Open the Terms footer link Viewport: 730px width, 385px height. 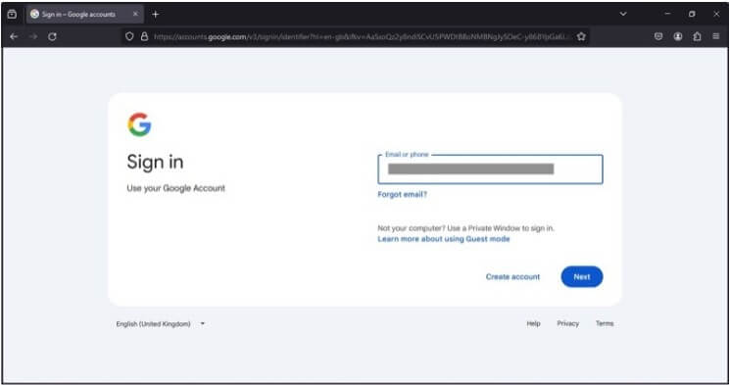(x=605, y=323)
